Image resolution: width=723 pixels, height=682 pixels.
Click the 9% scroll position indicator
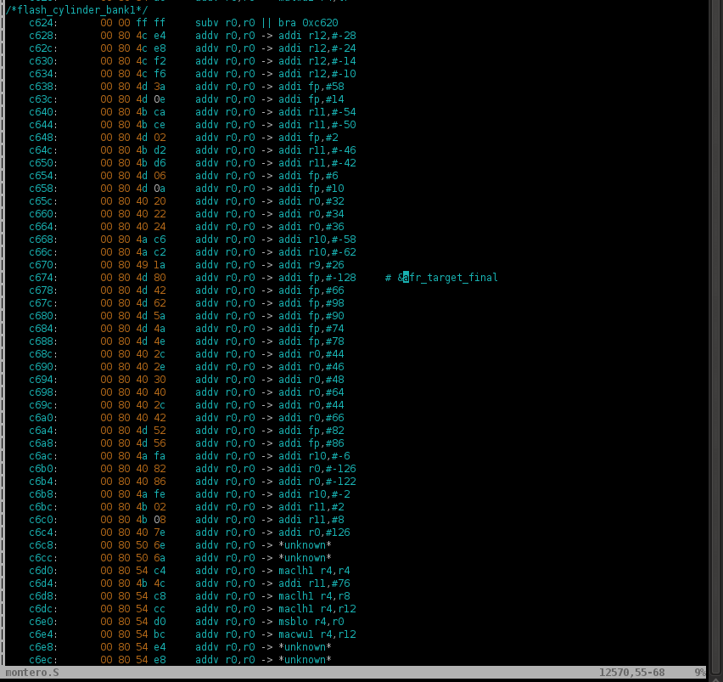(x=699, y=673)
